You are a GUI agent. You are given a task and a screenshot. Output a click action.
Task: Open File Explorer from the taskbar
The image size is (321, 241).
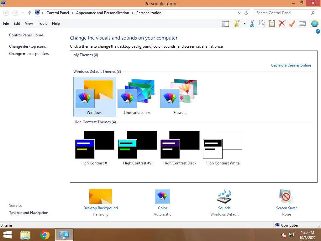coord(25,235)
